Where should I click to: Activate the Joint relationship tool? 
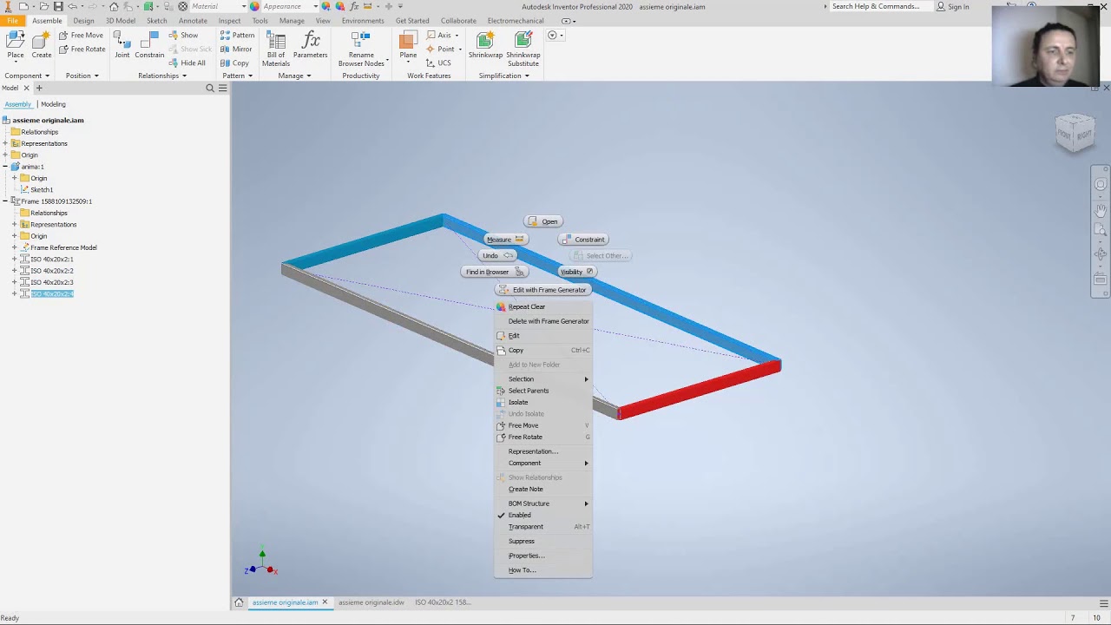click(x=122, y=44)
